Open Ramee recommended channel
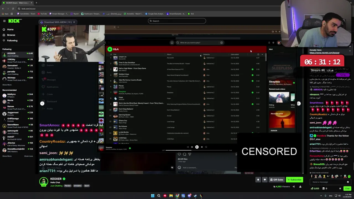 [x=17, y=108]
